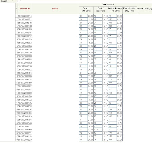
Task: Open student 56267209071 in row 2
Action: tap(25, 19)
